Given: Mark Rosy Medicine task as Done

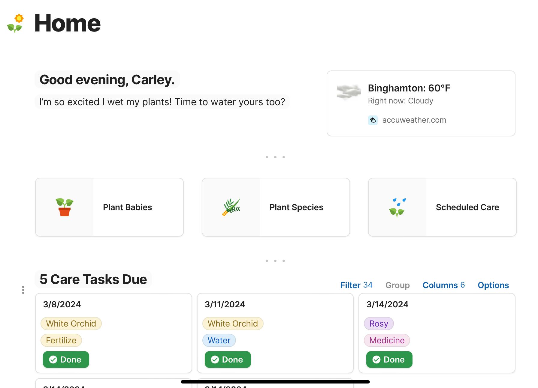Looking at the screenshot, I should coord(389,360).
